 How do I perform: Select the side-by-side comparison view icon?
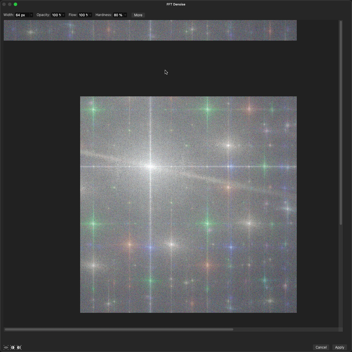tap(19, 347)
